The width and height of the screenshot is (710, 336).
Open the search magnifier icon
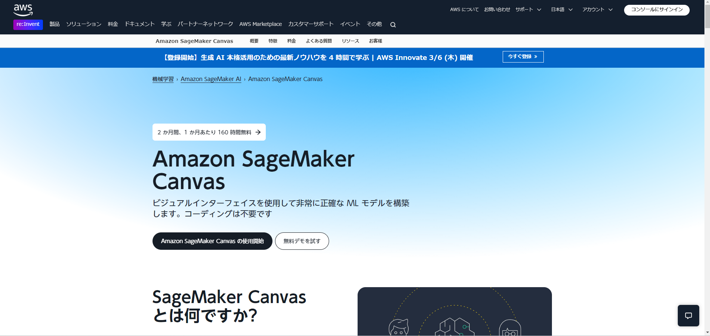(x=393, y=25)
